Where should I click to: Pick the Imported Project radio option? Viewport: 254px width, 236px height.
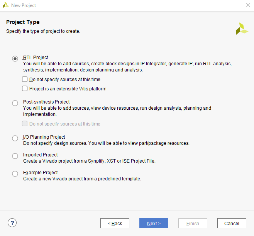[x=15, y=156]
